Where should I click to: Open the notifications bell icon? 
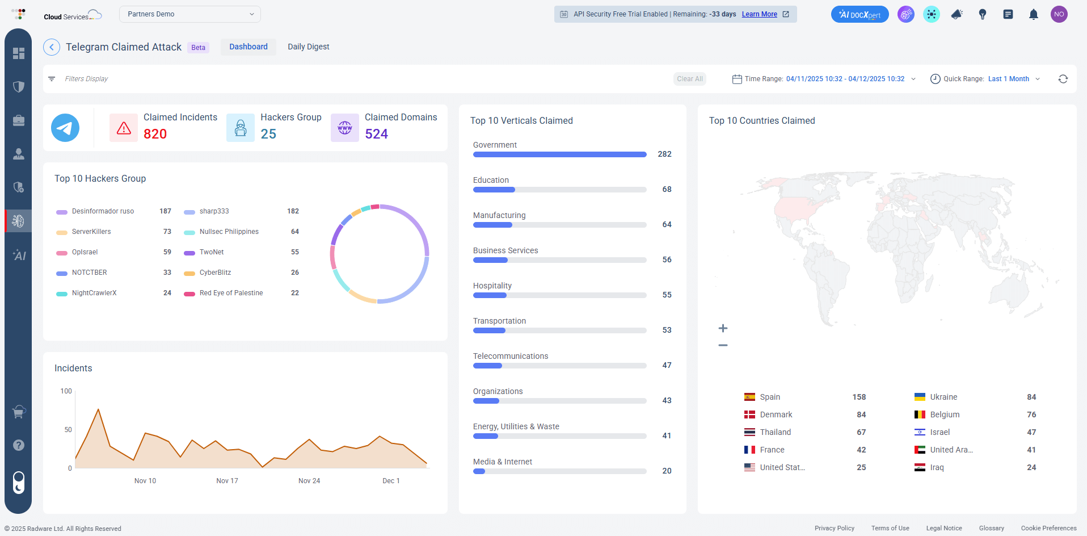click(1033, 14)
